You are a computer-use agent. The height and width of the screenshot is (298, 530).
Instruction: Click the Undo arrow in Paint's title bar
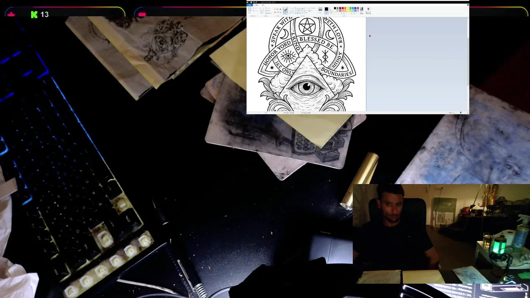[254, 2]
